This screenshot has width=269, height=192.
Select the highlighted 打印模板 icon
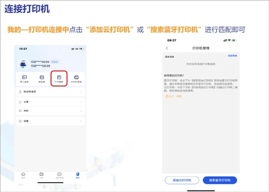click(x=59, y=79)
